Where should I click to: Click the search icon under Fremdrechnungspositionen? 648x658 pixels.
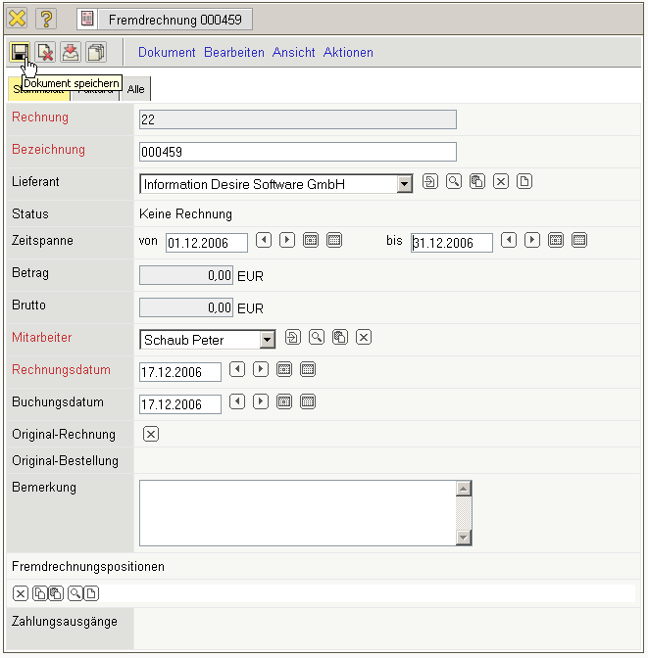(x=75, y=592)
